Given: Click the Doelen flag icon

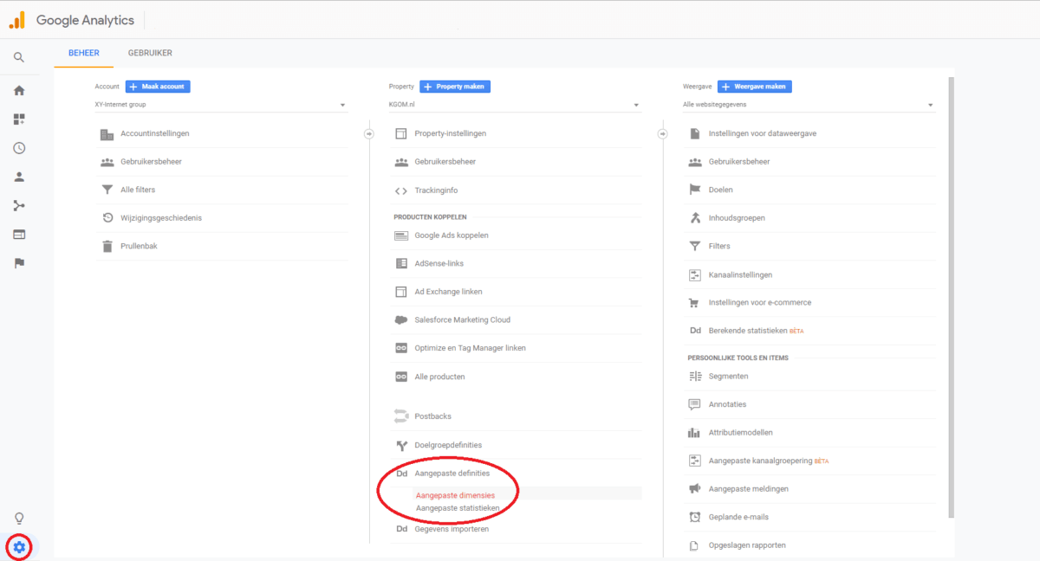Looking at the screenshot, I should click(694, 190).
